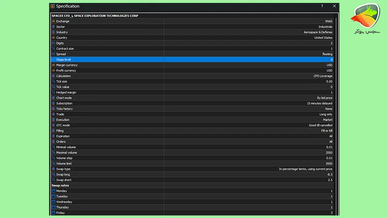This screenshot has height=218, width=388.
Task: Click the Market execution value
Action: (x=328, y=120)
